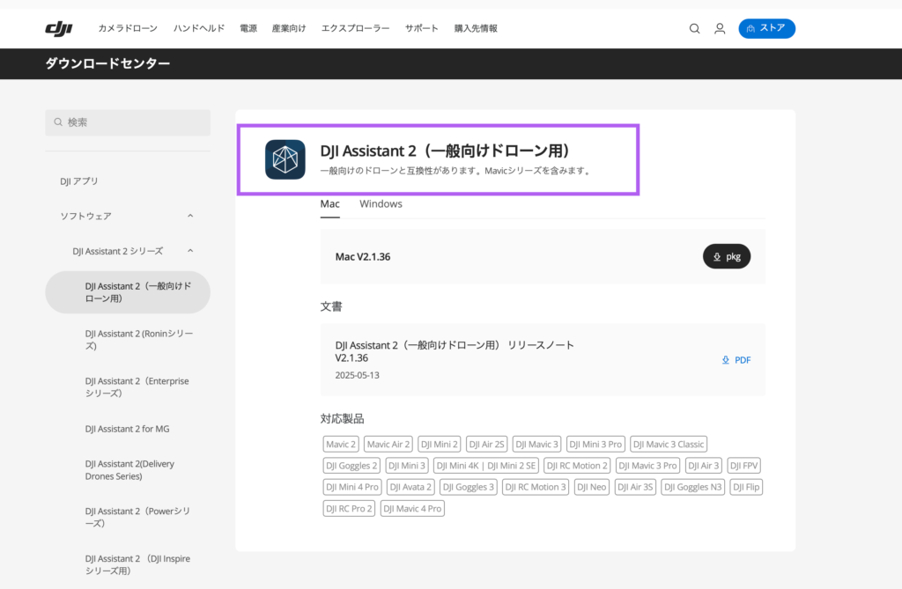Click the DJI Neo tag

(591, 487)
